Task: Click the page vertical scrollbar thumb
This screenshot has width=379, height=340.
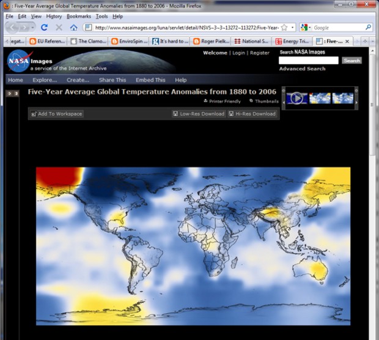Action: tap(372, 105)
